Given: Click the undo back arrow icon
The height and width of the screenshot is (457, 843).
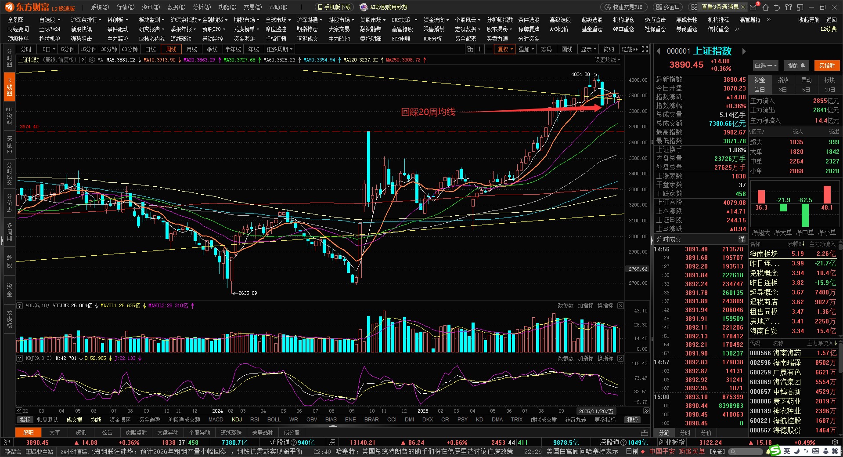Looking at the screenshot, I should 777,7.
